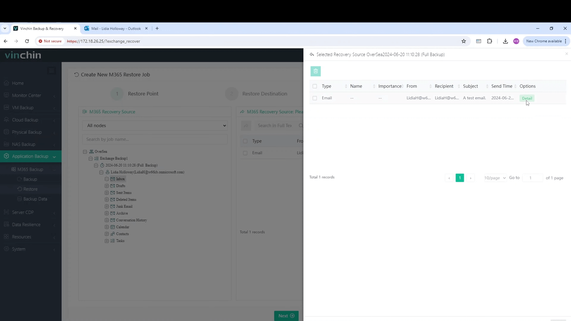Open the browser downloads icon
571x321 pixels.
click(x=505, y=41)
